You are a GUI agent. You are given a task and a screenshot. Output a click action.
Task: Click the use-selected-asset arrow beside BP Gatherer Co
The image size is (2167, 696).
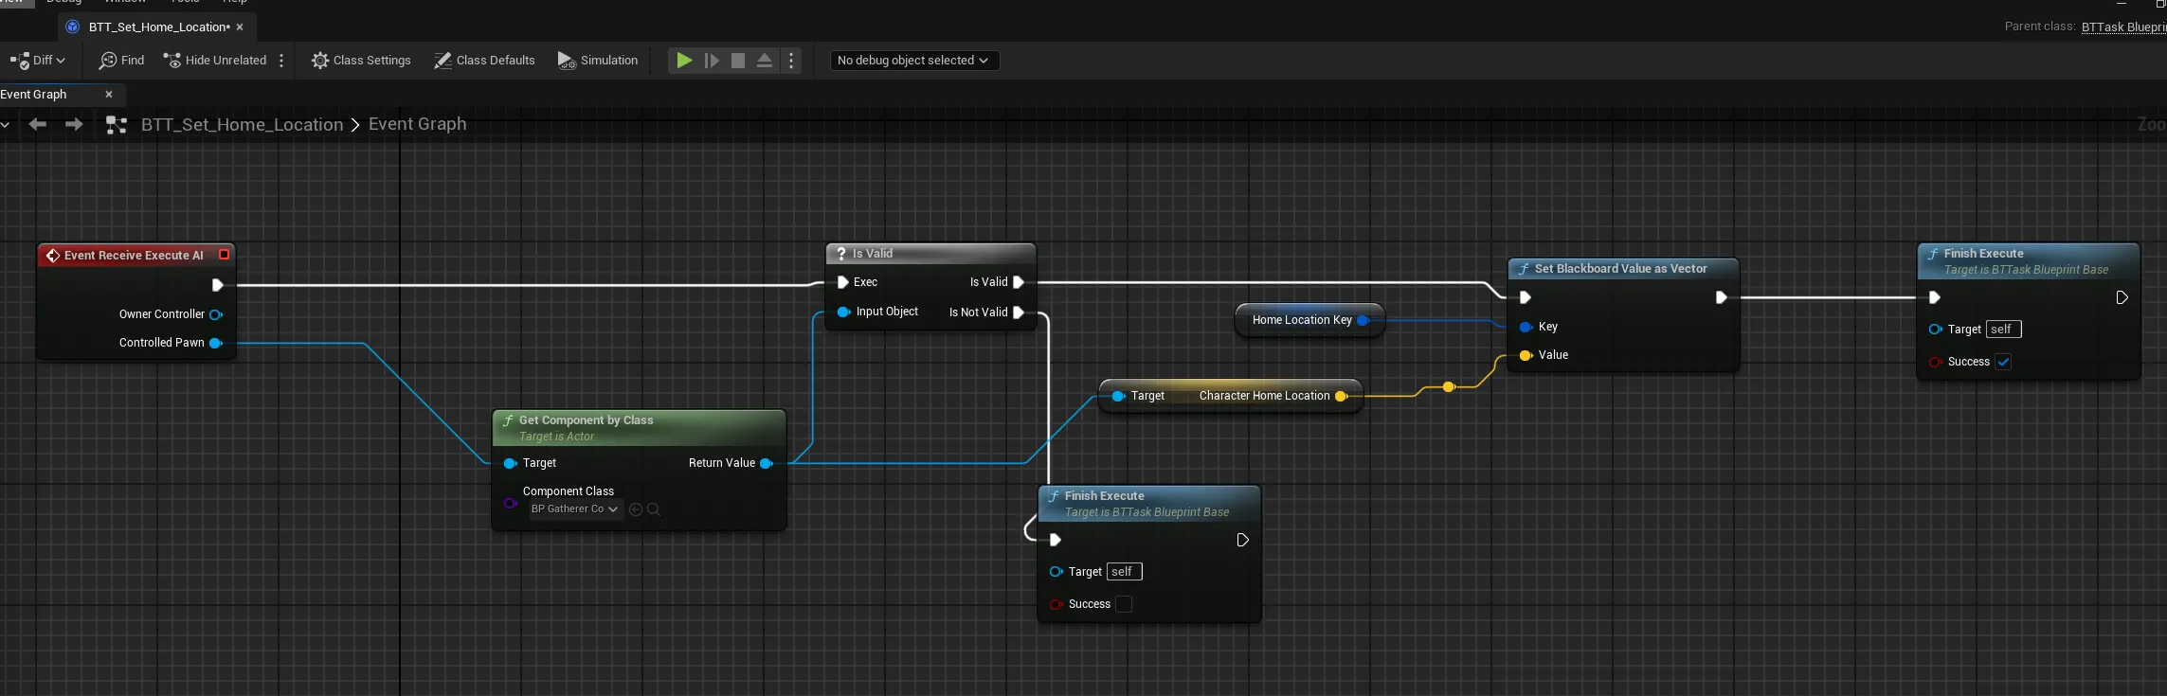point(636,509)
